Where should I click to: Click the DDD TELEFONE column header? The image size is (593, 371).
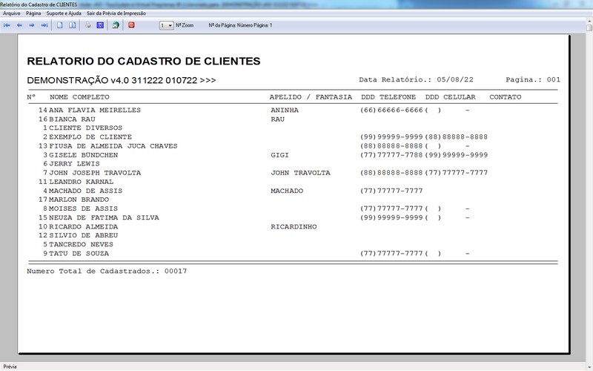pos(388,97)
